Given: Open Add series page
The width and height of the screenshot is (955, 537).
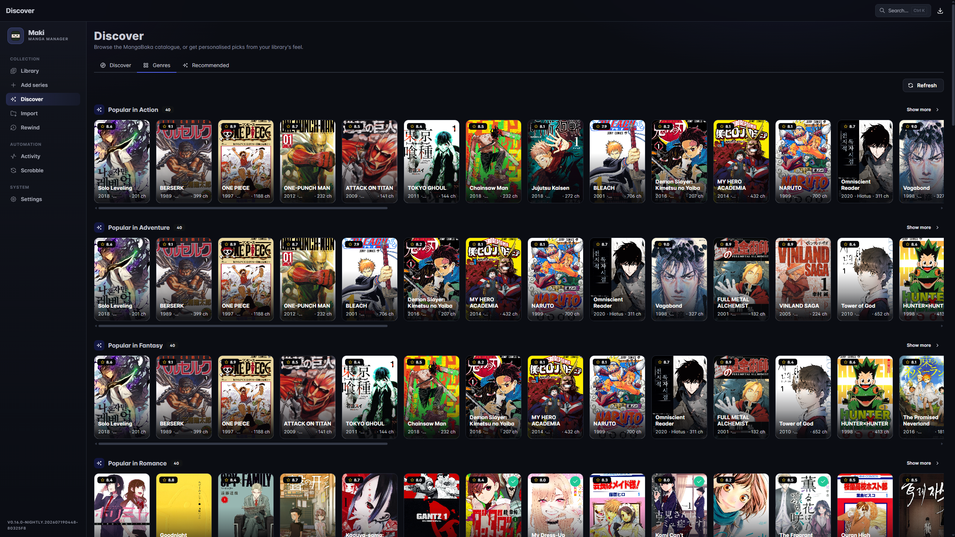Looking at the screenshot, I should click(43, 85).
